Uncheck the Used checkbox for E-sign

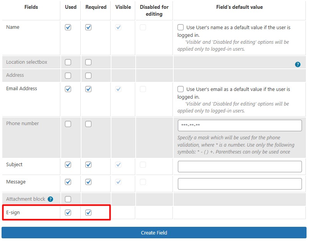[x=68, y=212]
